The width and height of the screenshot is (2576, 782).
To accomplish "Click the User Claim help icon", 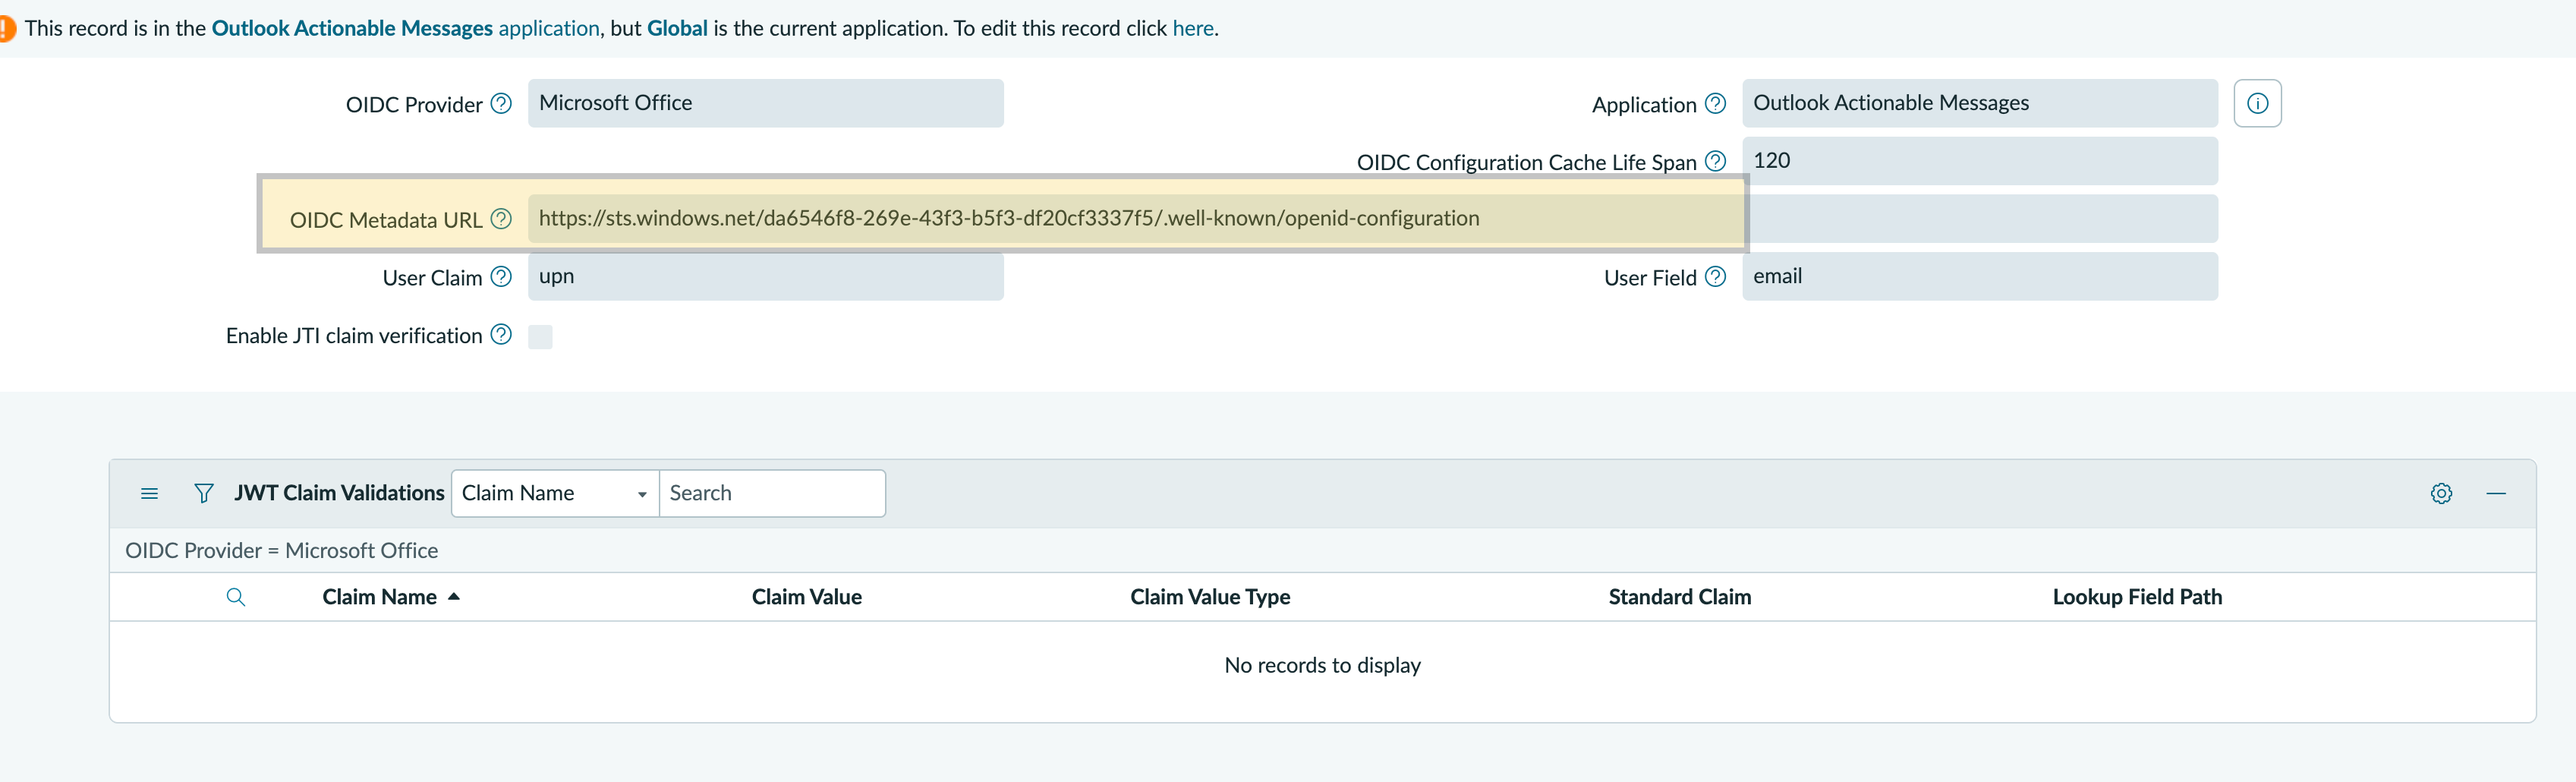I will tap(501, 277).
